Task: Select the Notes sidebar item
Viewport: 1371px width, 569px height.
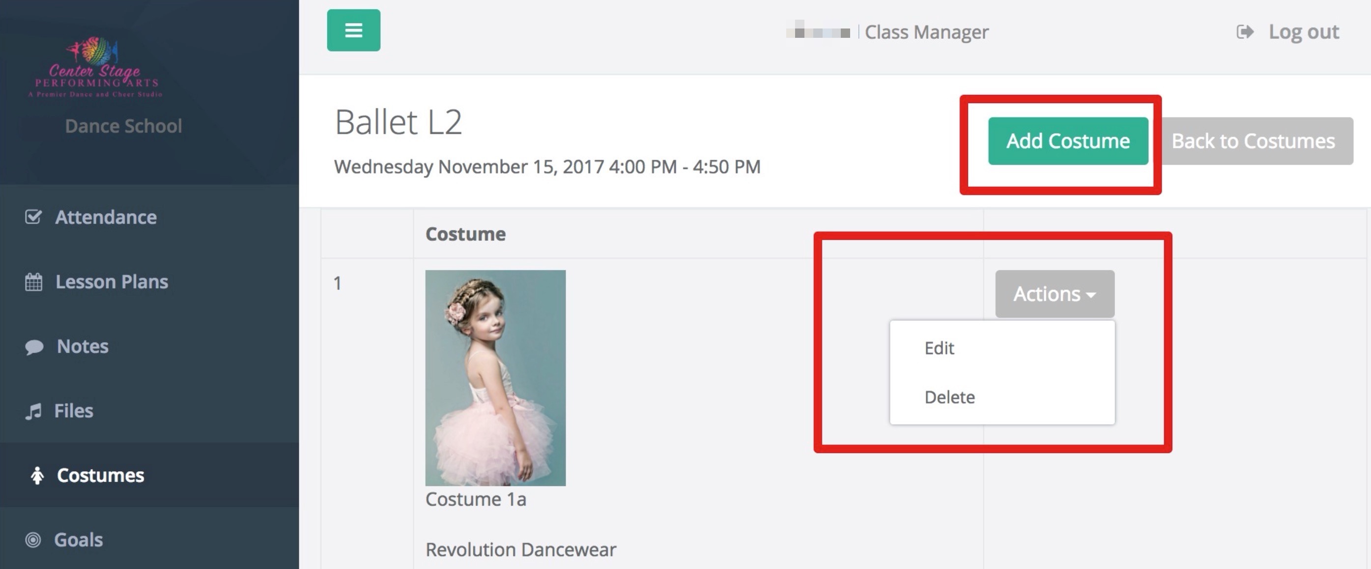Action: pos(83,346)
